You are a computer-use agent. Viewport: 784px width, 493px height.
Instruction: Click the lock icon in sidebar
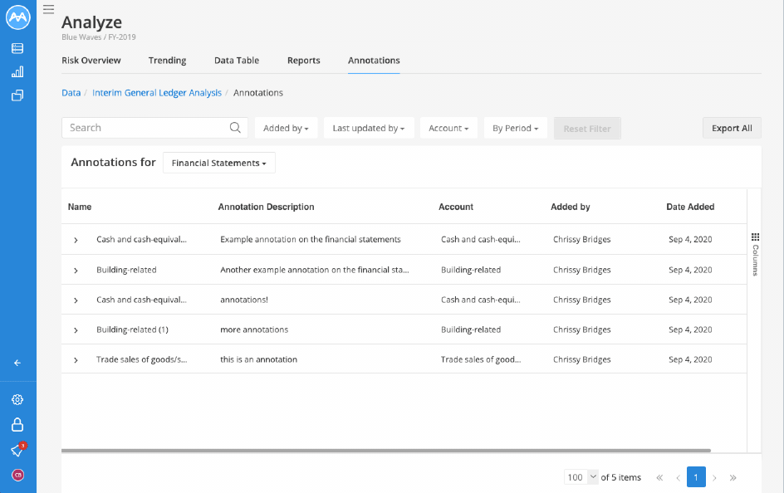pyautogui.click(x=17, y=425)
